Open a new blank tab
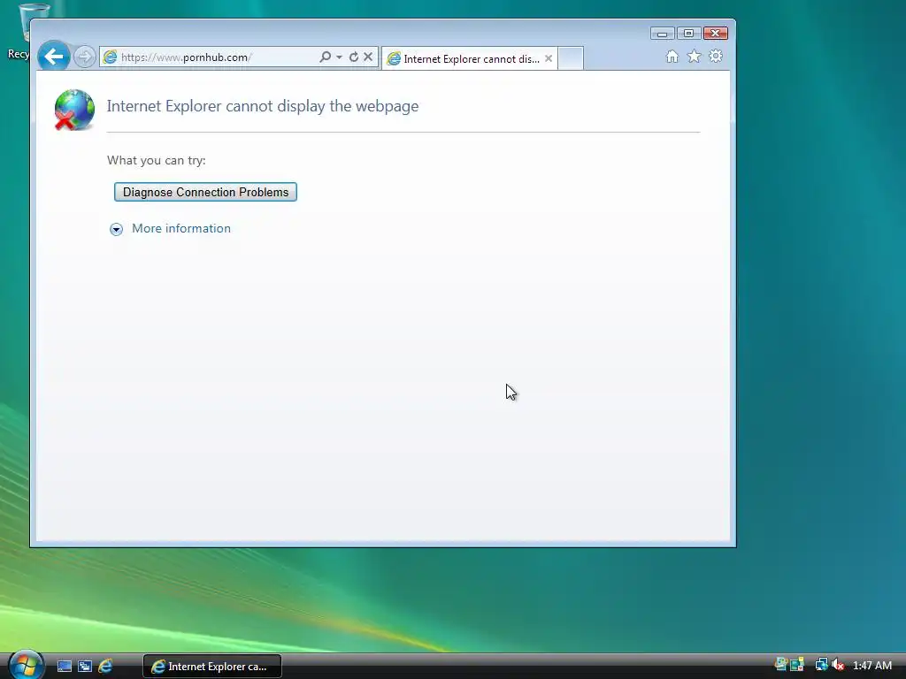Image resolution: width=906 pixels, height=679 pixels. pos(571,58)
